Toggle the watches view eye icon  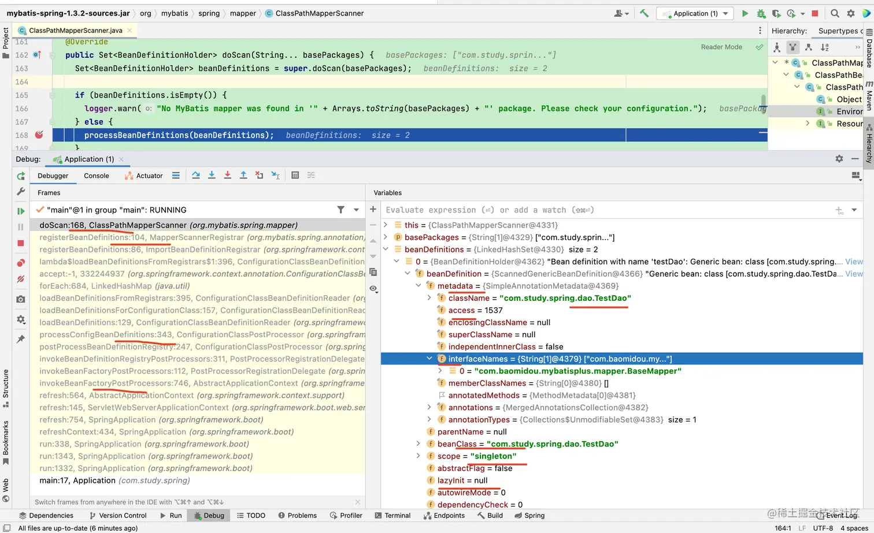[x=373, y=288]
